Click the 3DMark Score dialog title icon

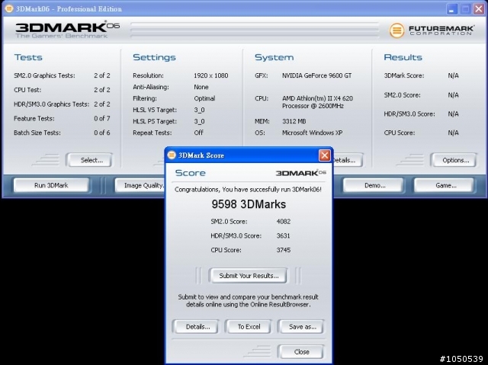[x=172, y=155]
